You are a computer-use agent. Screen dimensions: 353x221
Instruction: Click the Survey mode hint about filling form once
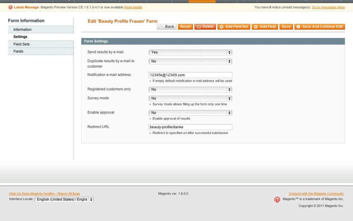(x=190, y=104)
